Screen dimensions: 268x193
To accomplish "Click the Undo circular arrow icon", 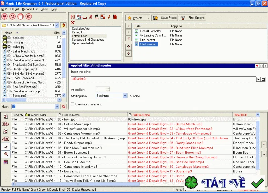I will pyautogui.click(x=12, y=16).
